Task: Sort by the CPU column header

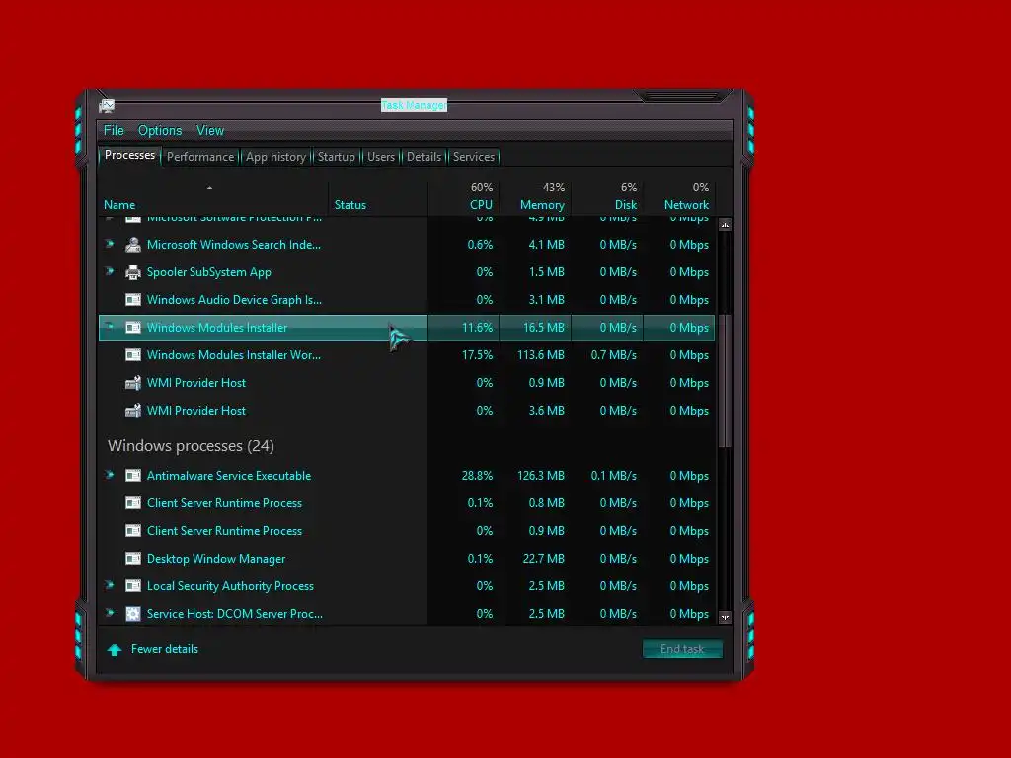Action: click(x=463, y=197)
